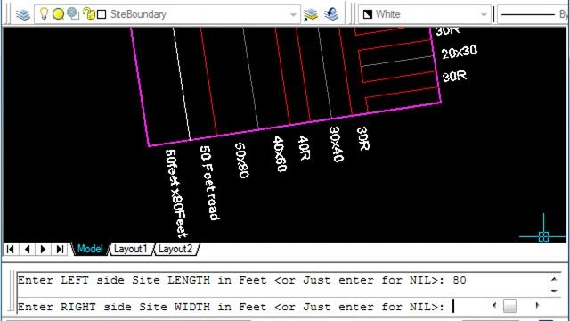The height and width of the screenshot is (321, 570).
Task: Jump to last layout tab arrow
Action: pyautogui.click(x=60, y=250)
